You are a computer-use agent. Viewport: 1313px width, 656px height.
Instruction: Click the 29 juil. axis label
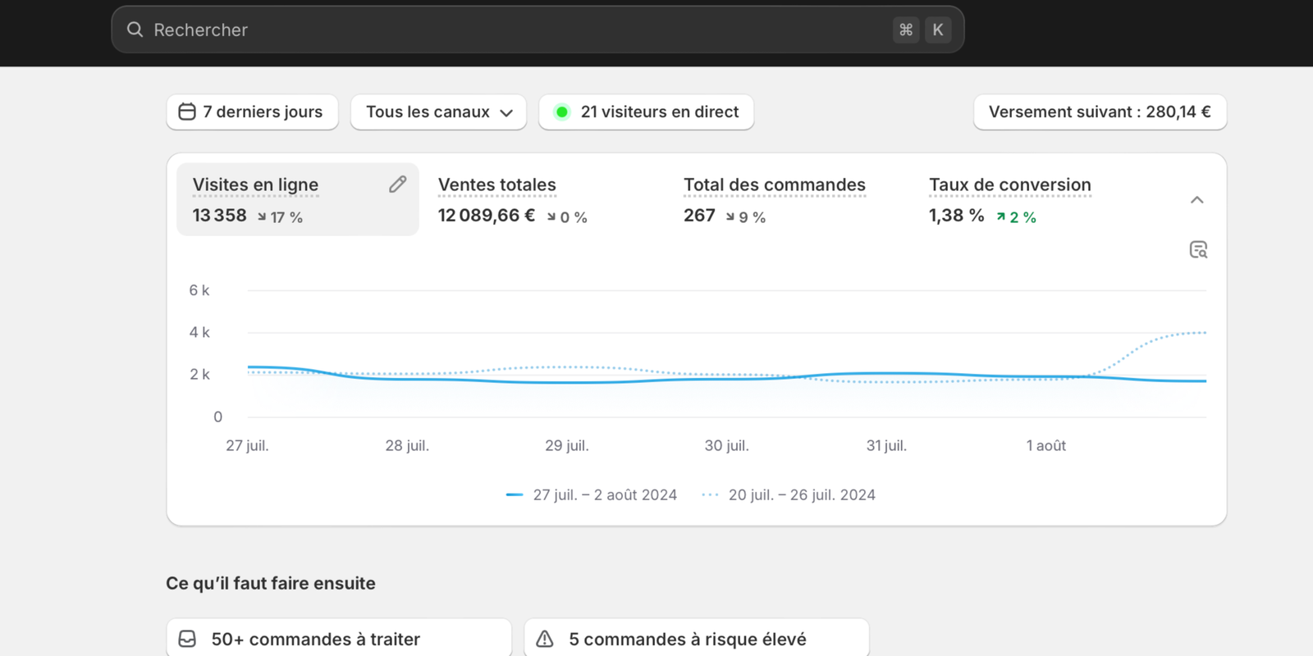(x=567, y=446)
